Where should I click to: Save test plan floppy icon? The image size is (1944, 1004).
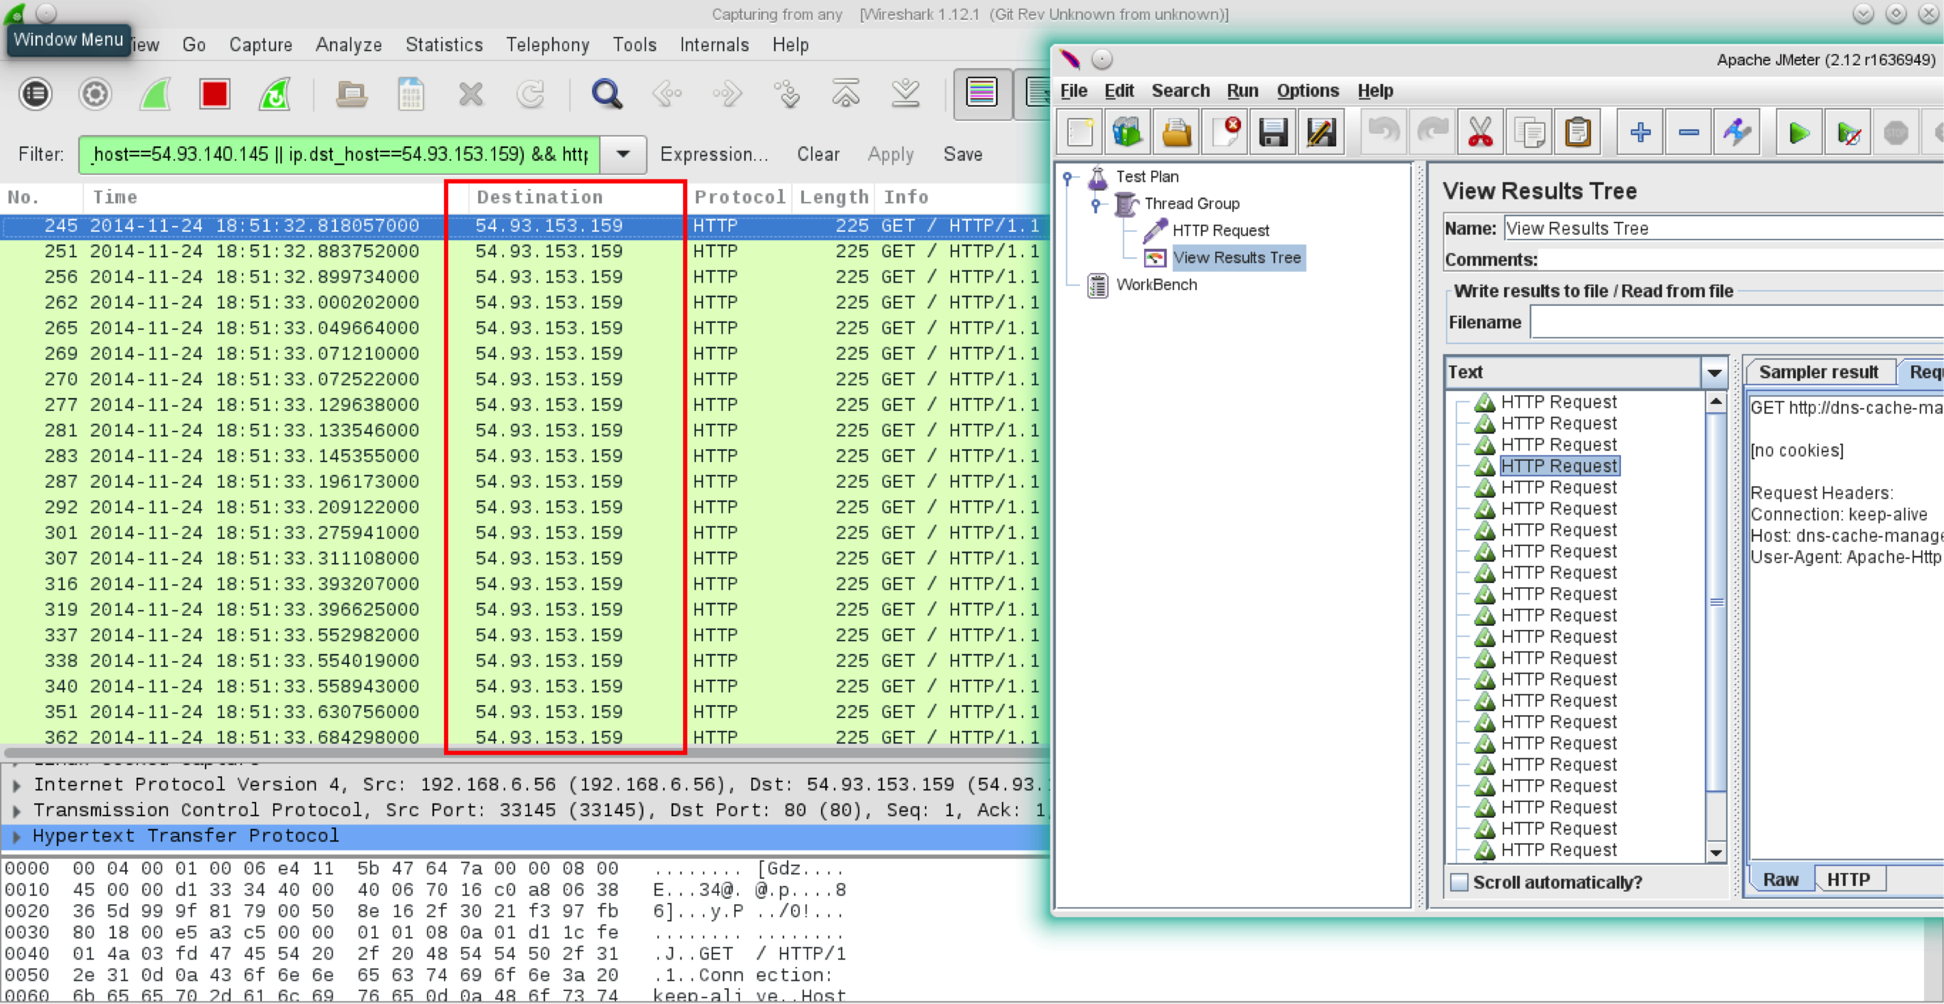coord(1273,133)
